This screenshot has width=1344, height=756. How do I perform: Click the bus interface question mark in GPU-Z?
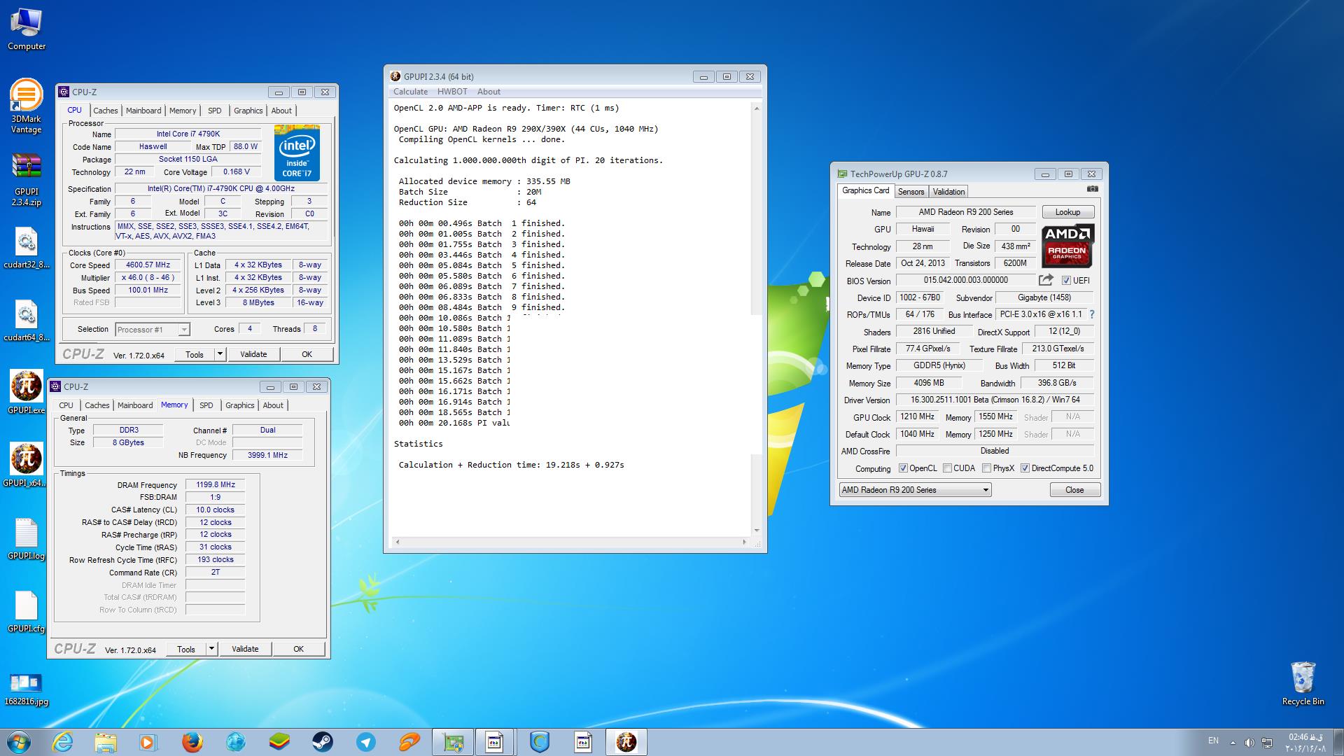[x=1092, y=314]
